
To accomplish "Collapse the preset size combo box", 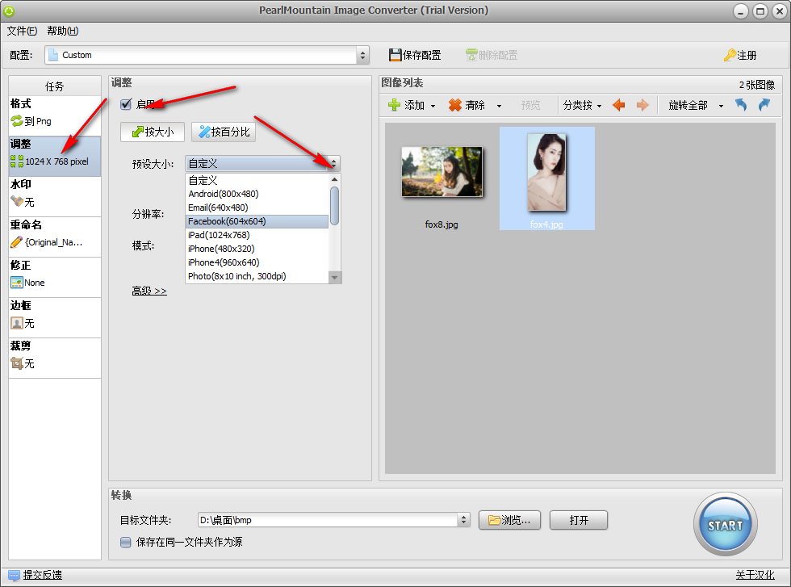I will click(x=333, y=164).
